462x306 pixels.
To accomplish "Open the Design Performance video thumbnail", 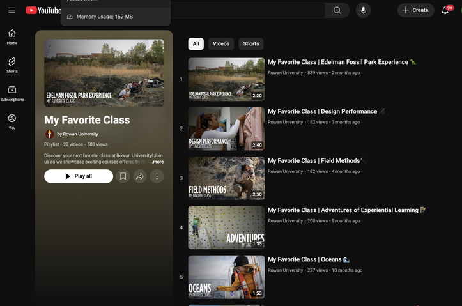I will point(226,128).
